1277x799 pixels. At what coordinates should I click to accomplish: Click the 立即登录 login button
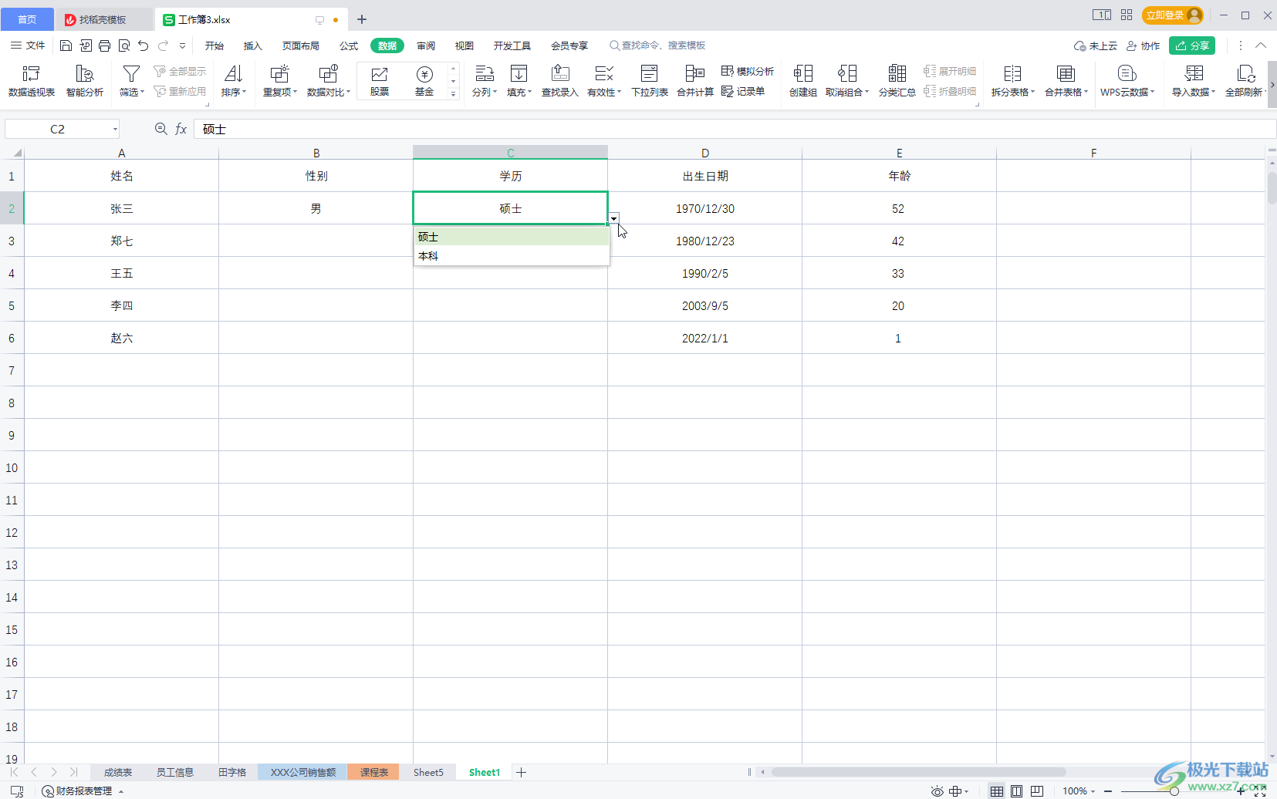pyautogui.click(x=1173, y=15)
